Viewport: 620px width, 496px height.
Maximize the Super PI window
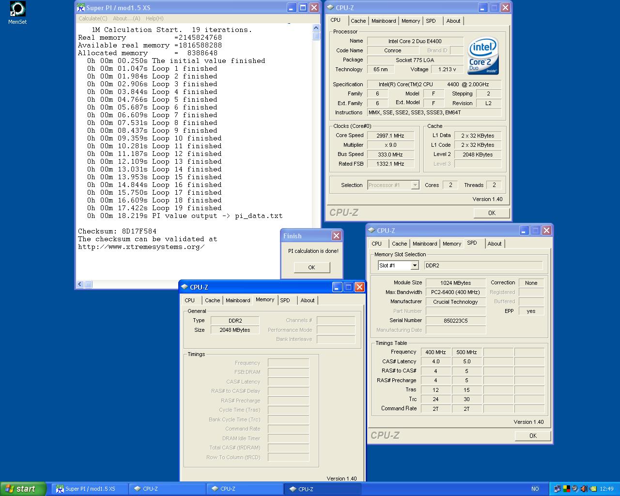tap(303, 8)
